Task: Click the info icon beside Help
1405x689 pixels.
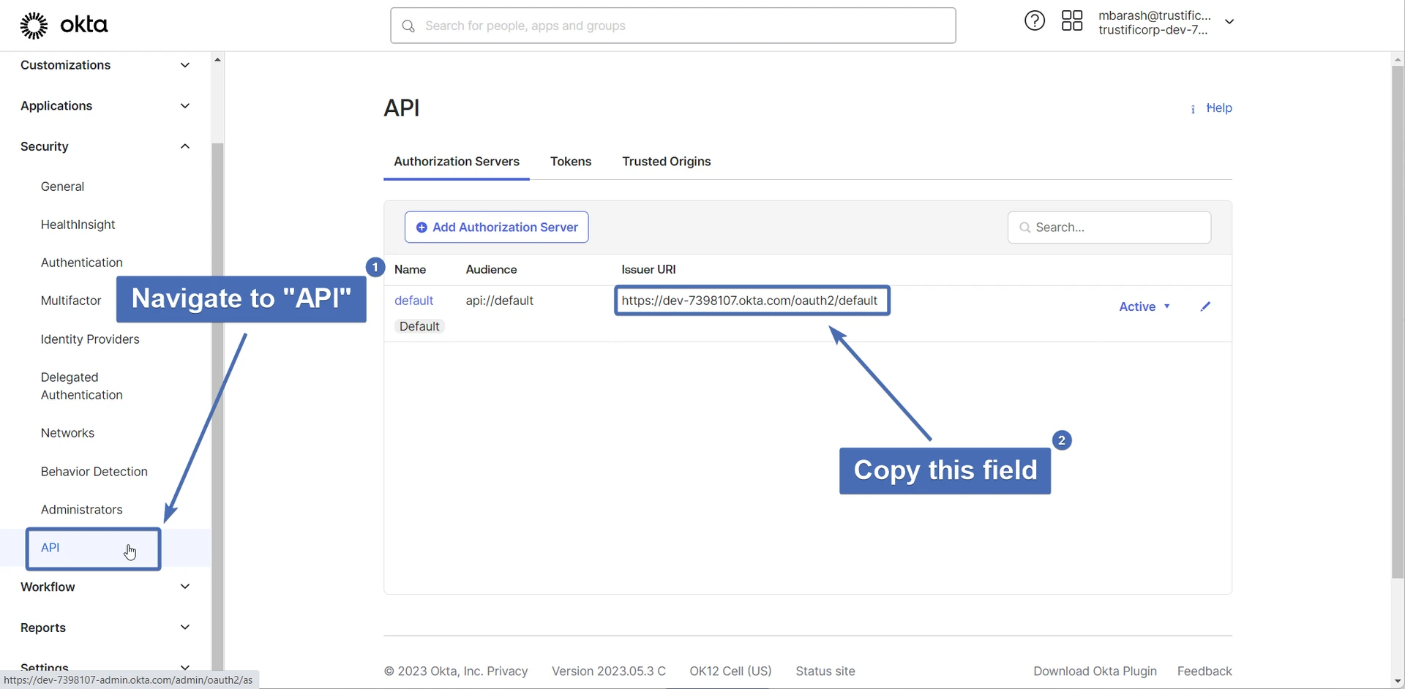Action: 1193,109
